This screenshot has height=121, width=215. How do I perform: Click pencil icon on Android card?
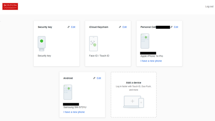[94, 78]
